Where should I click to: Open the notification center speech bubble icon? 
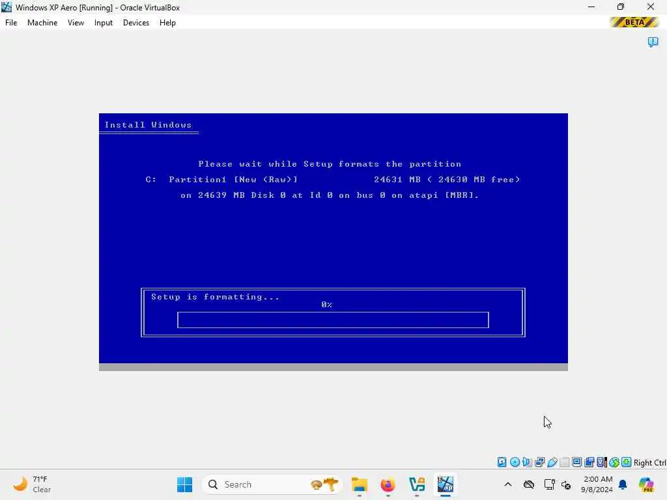[x=653, y=42]
